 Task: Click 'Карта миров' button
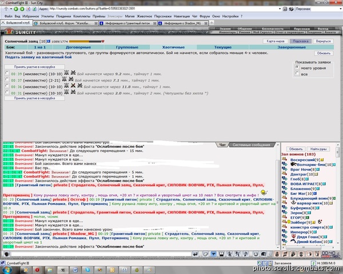point(276,41)
